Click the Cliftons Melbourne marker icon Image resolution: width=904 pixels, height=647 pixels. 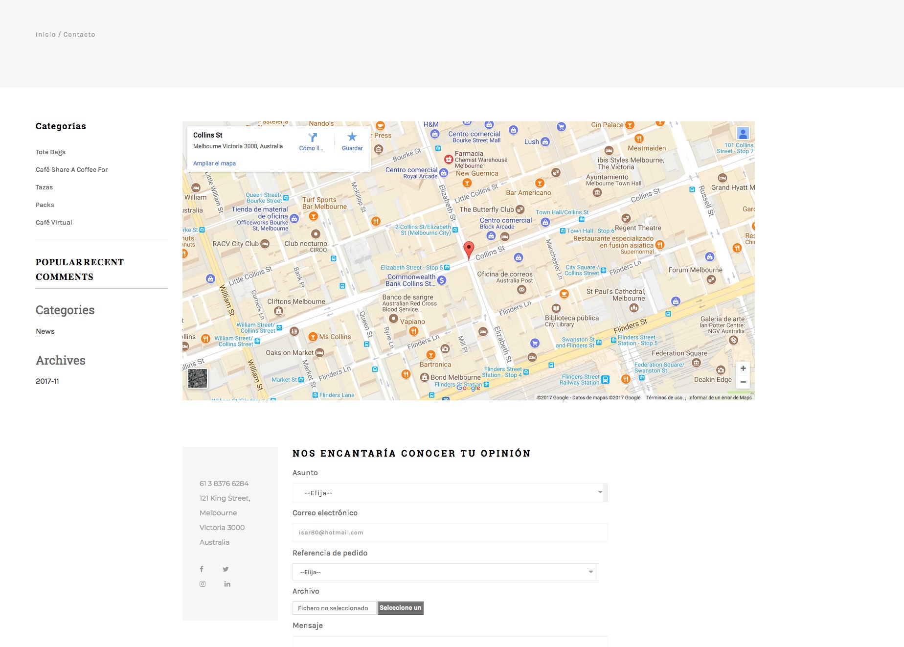(278, 311)
